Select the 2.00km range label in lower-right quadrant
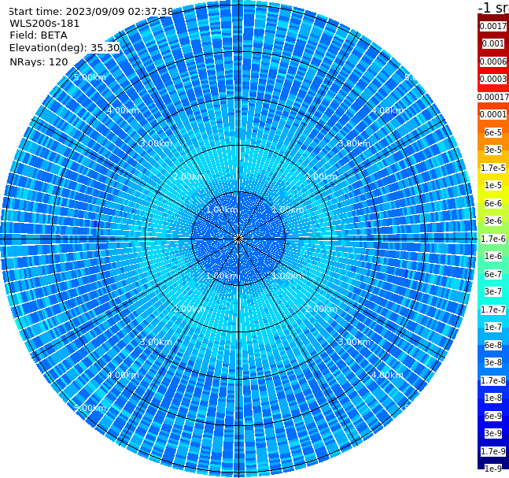This screenshot has width=509, height=478. 322,309
